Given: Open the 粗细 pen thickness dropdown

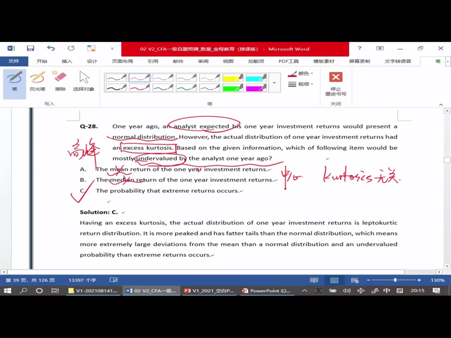Looking at the screenshot, I should (x=301, y=84).
